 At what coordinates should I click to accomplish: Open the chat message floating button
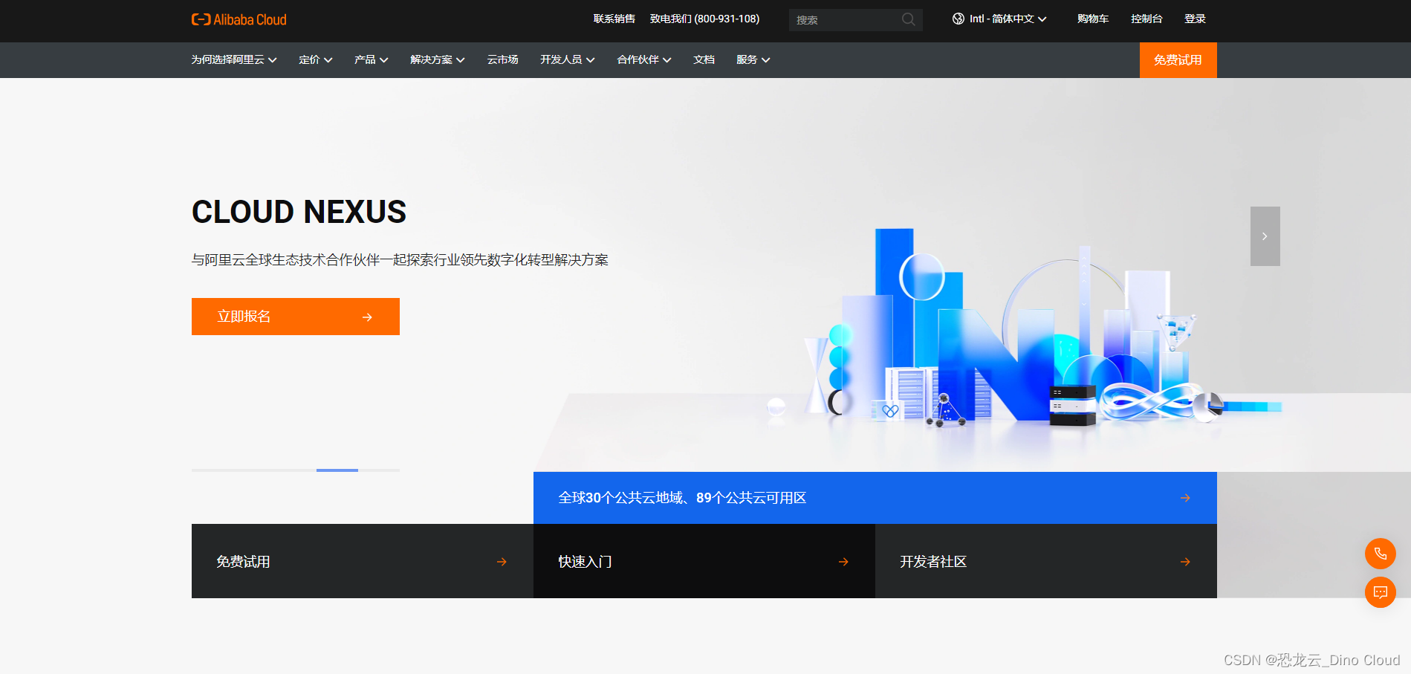(1381, 592)
